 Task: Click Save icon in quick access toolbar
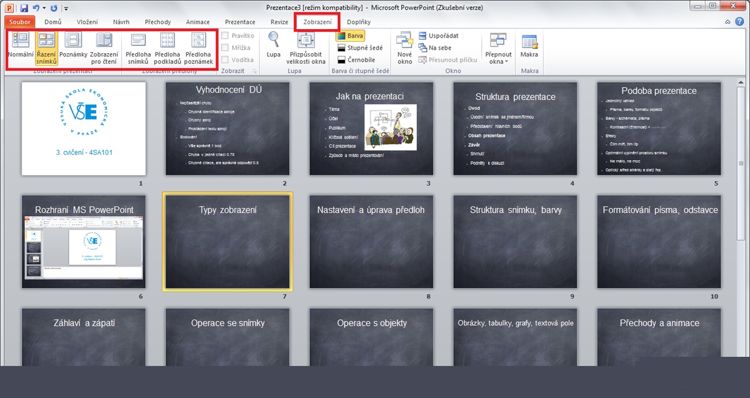24,8
